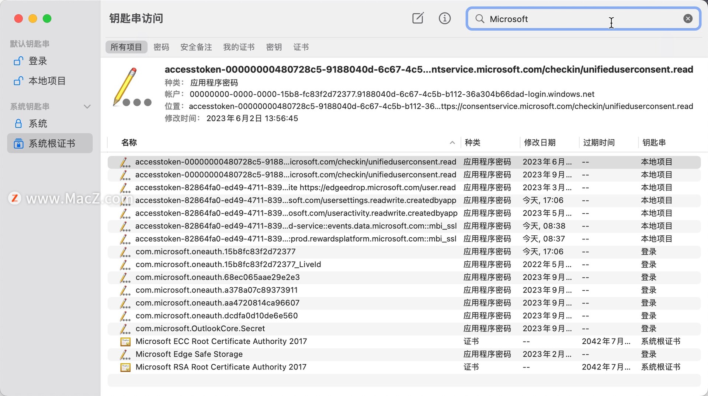Screen dimensions: 708x396
Task: Select the 系统 keychain in sidebar
Action: [50, 123]
